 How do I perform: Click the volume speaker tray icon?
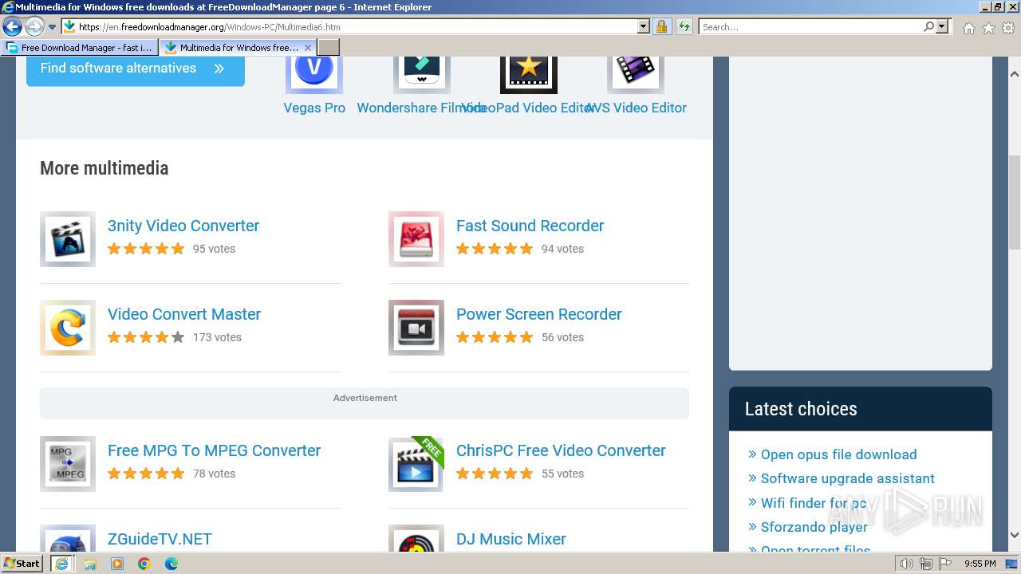coord(907,564)
